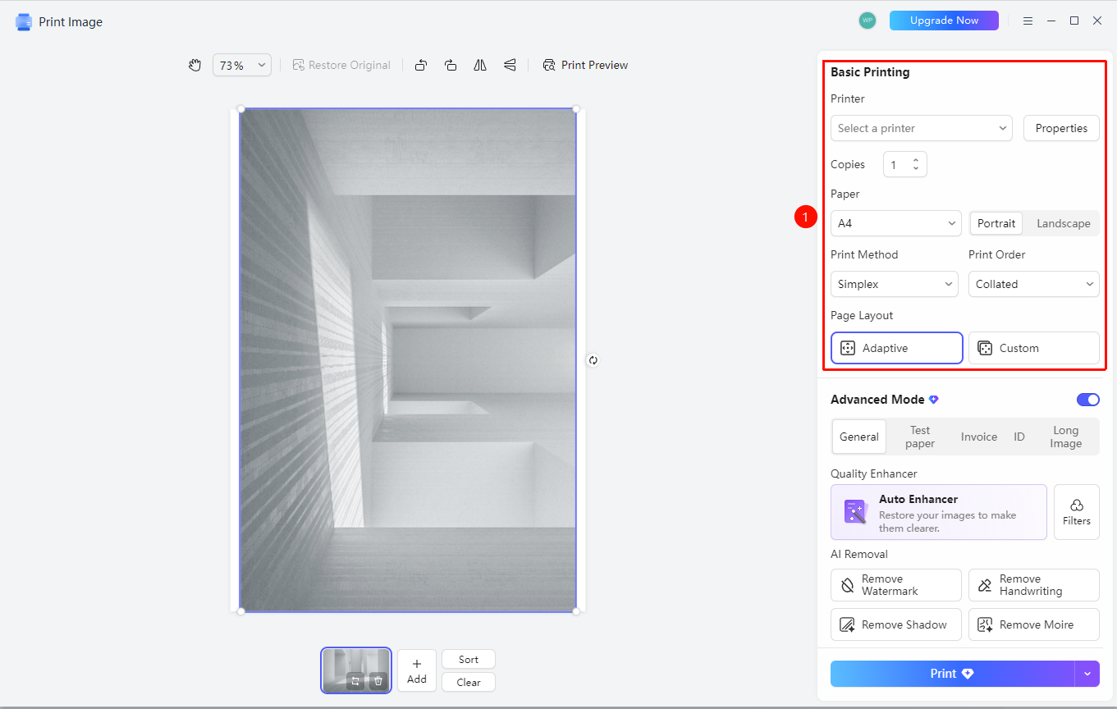This screenshot has width=1117, height=709.
Task: Open the Select a printer dropdown
Action: [x=923, y=128]
